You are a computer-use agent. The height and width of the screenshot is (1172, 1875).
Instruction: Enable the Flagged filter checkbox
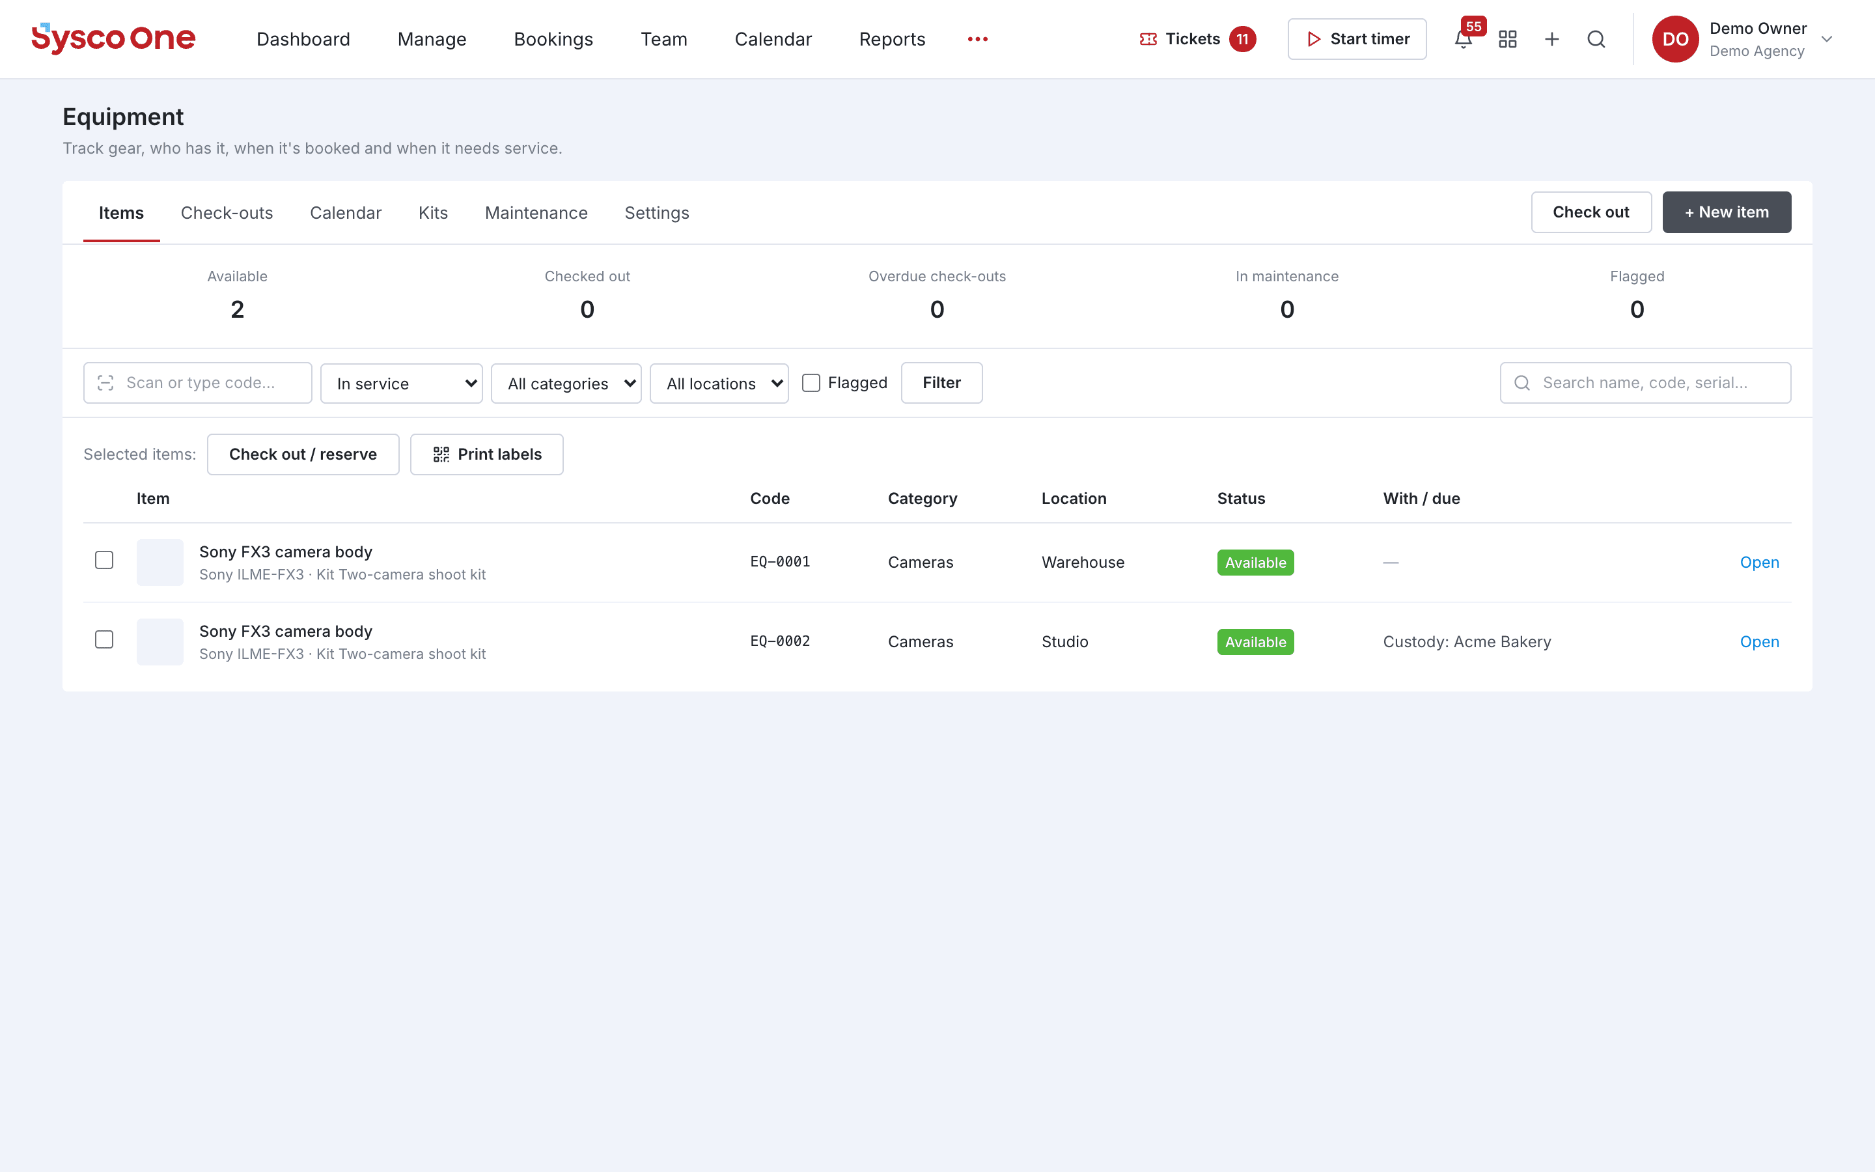click(x=811, y=383)
